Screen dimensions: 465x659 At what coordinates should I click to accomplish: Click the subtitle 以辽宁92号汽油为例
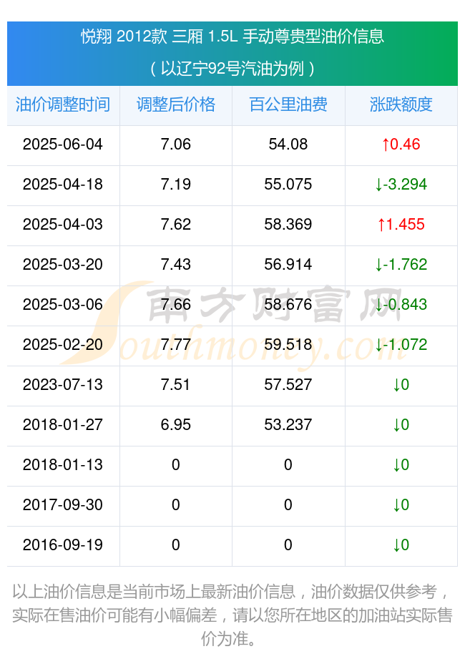click(x=232, y=68)
